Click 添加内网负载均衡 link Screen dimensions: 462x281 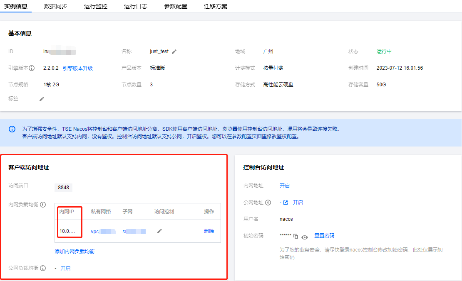tap(75, 251)
